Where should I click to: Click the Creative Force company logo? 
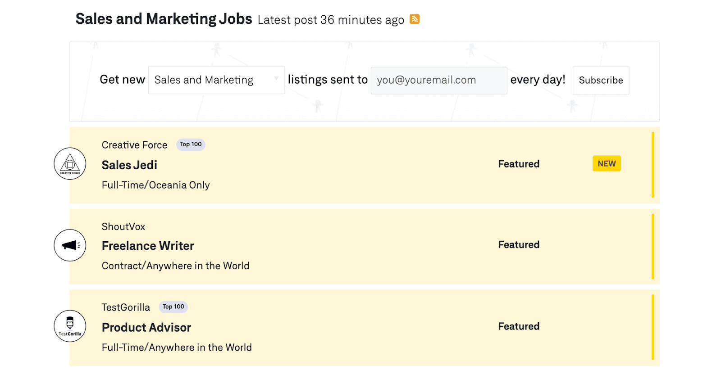[70, 164]
